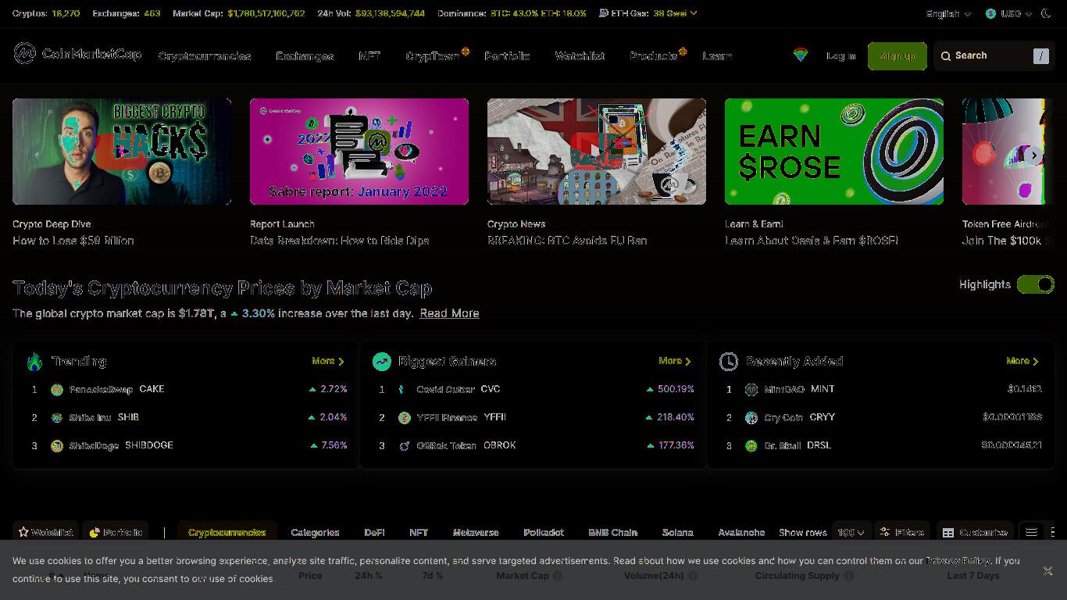The image size is (1067, 600).
Task: Open the English language dropdown
Action: point(948,13)
